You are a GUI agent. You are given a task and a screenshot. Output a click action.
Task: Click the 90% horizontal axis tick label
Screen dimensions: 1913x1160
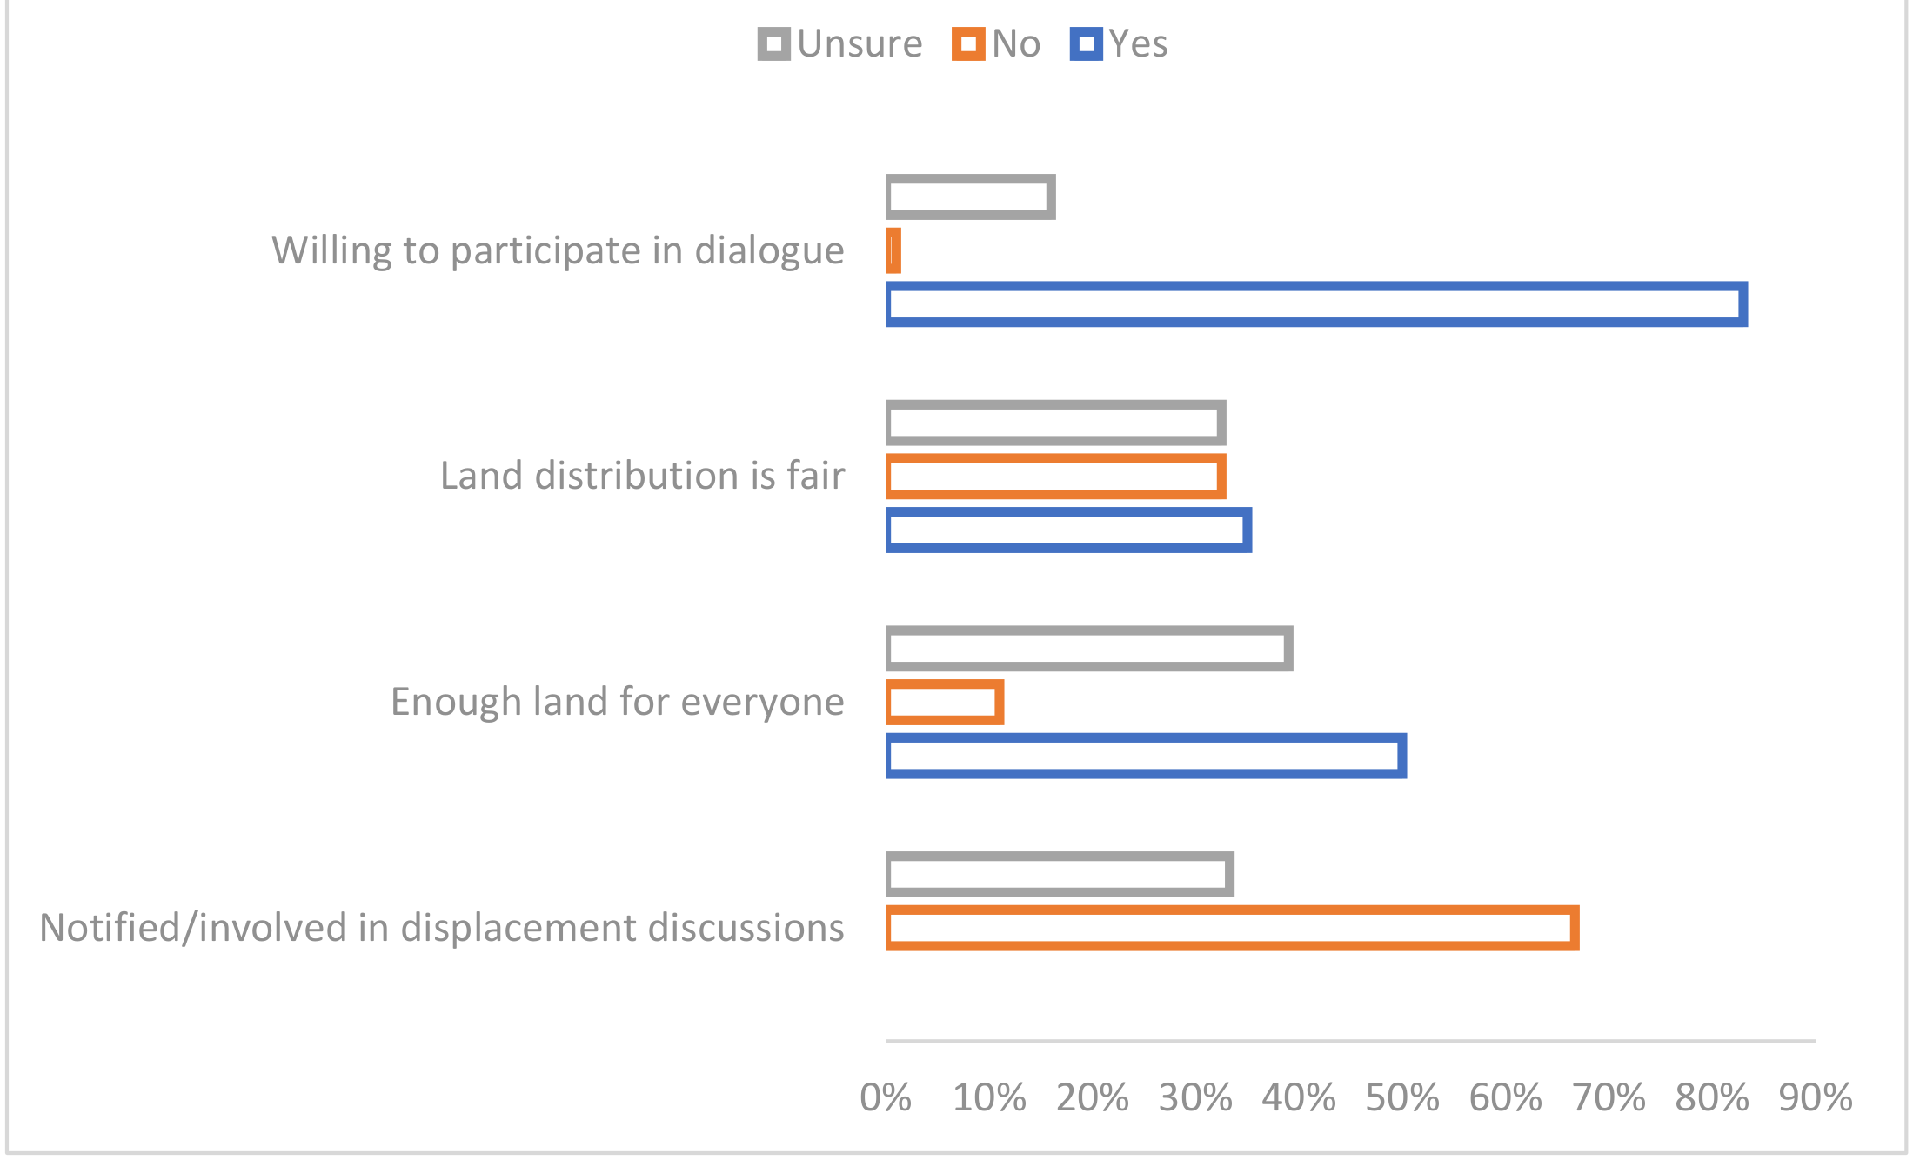(1815, 1098)
